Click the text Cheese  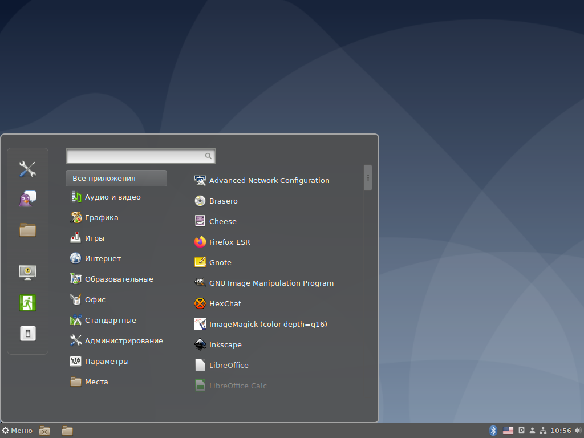(x=223, y=222)
